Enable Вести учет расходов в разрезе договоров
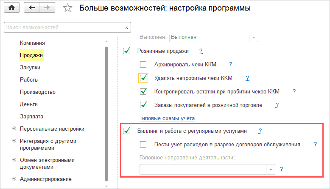The image size is (330, 189). pyautogui.click(x=143, y=144)
